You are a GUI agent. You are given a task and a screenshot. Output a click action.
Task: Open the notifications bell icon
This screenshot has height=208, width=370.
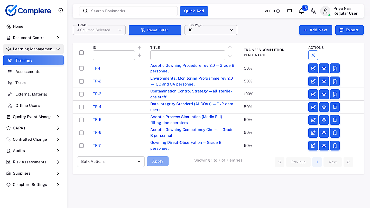pyautogui.click(x=301, y=11)
